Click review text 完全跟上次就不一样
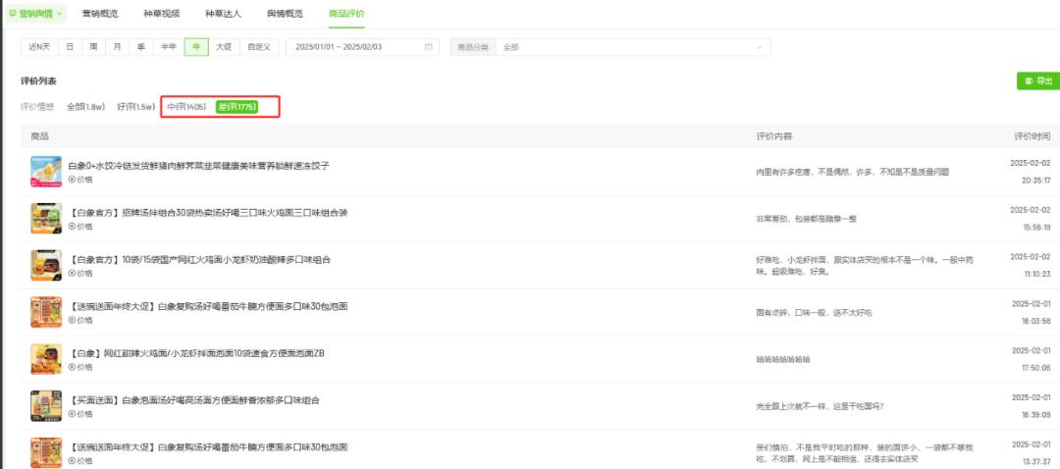 [x=820, y=407]
